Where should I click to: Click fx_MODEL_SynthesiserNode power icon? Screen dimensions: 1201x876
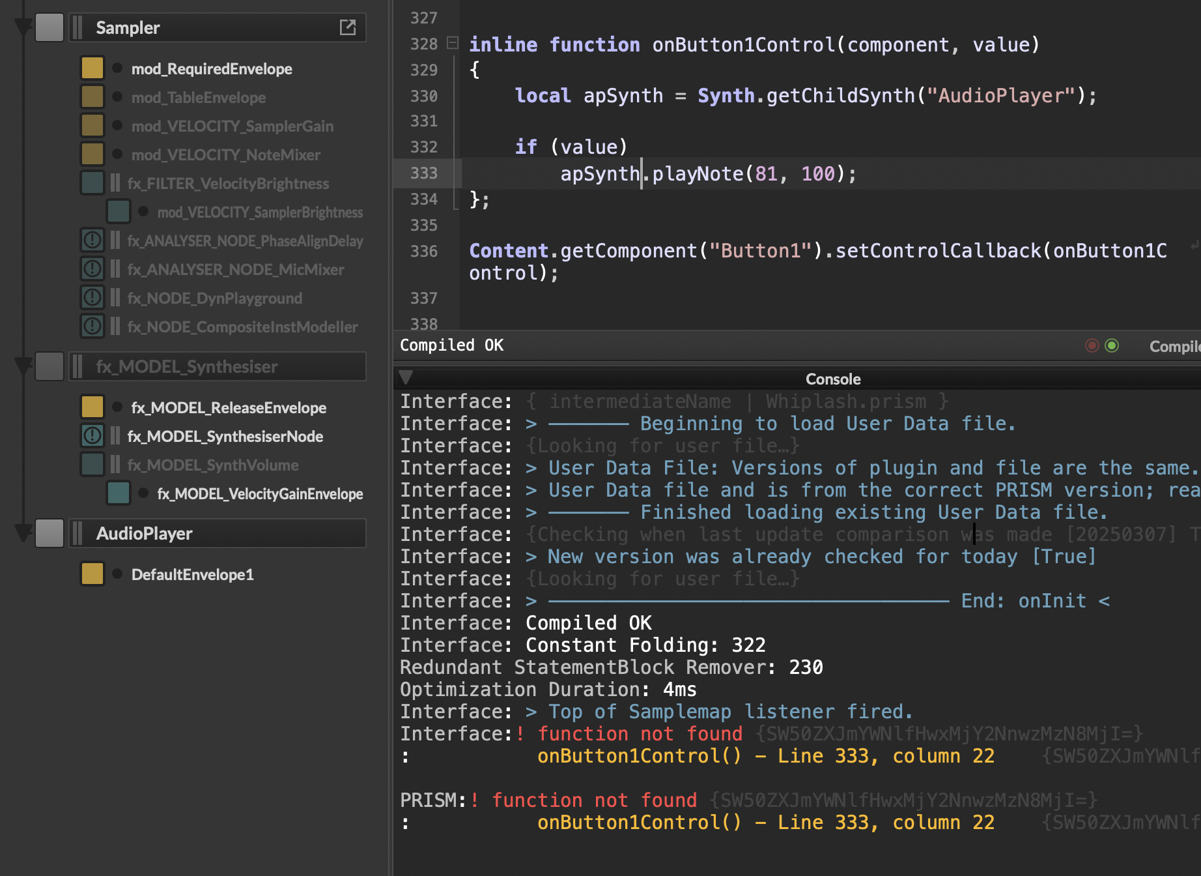click(x=92, y=435)
